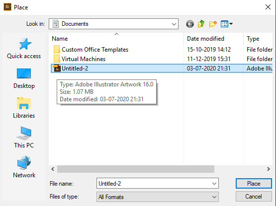Select the Untitled-2 Illustrator file
276x206 pixels.
tap(162, 69)
